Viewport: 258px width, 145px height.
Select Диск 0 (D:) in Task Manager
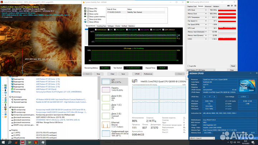click(115, 98)
